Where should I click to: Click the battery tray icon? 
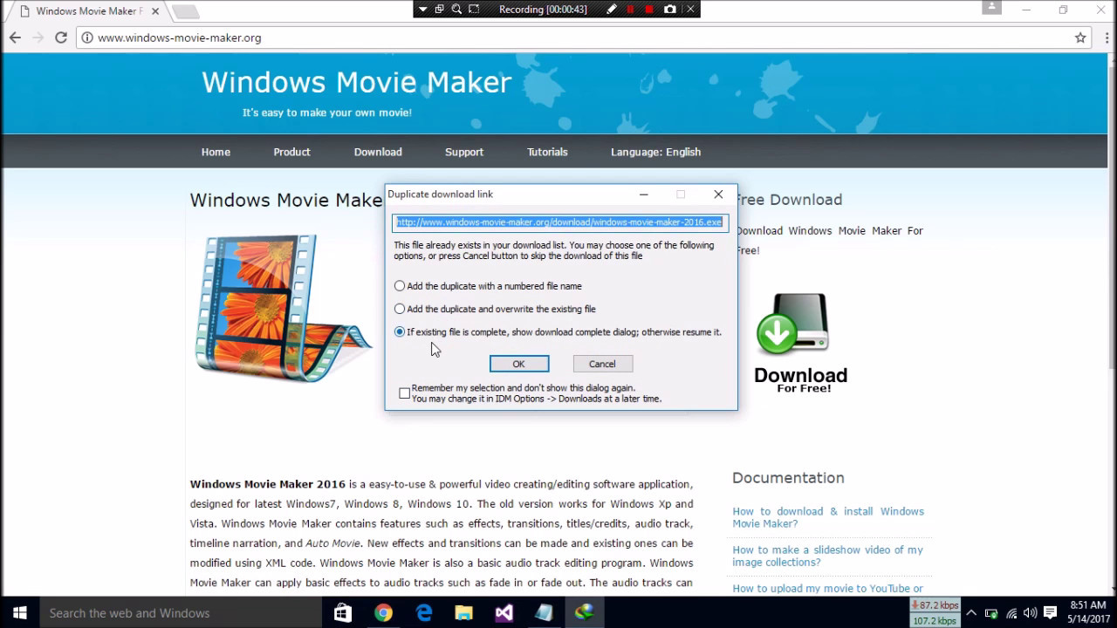click(x=992, y=613)
